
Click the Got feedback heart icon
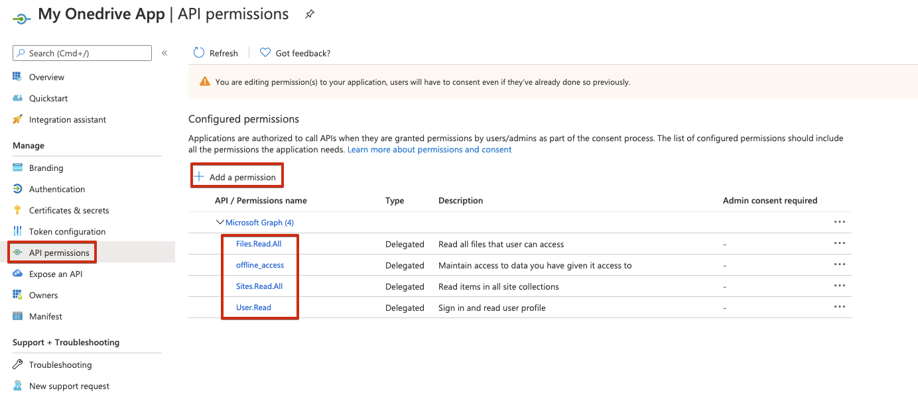point(265,53)
